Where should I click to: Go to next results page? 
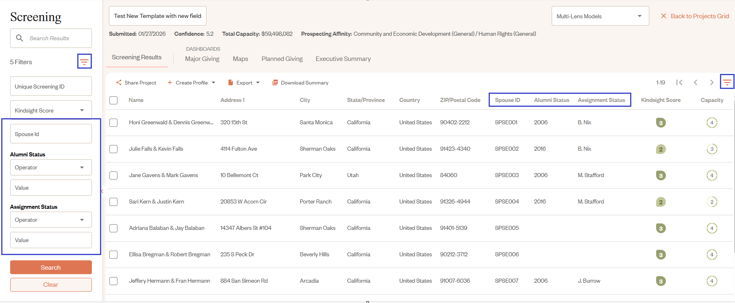click(x=711, y=82)
